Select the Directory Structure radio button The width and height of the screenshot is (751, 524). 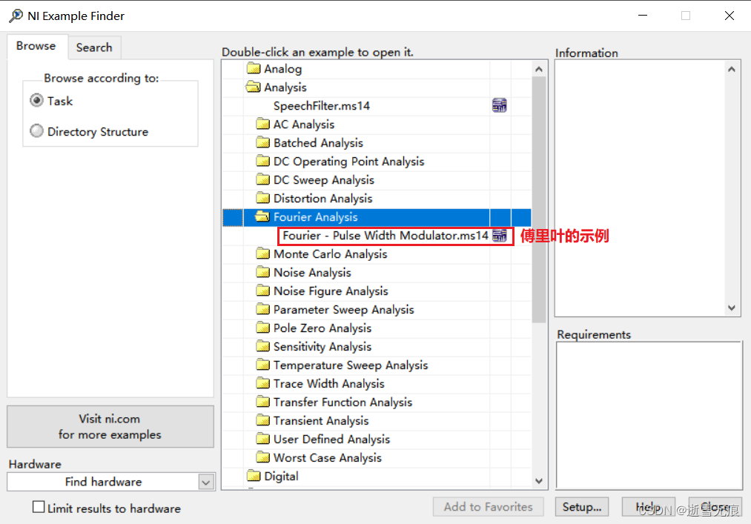[36, 131]
